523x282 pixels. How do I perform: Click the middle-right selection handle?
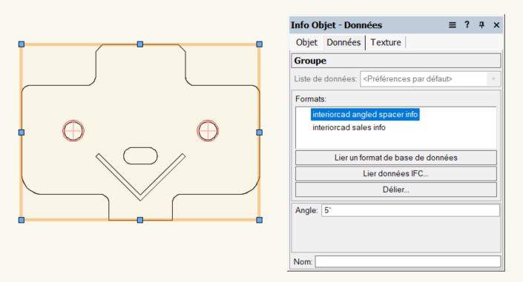259,132
